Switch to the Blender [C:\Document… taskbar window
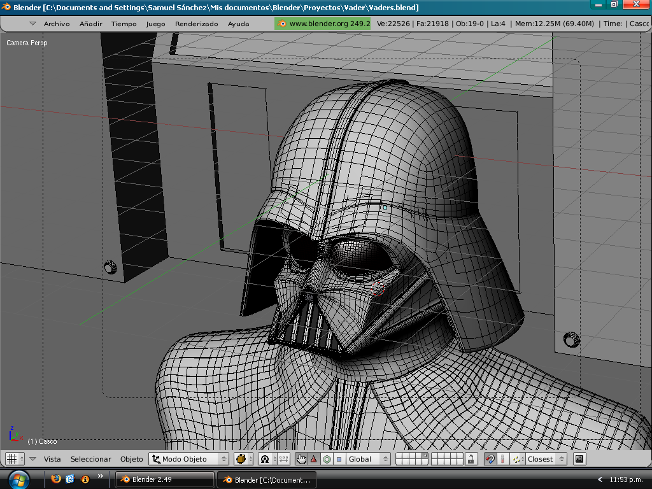This screenshot has width=652, height=489. coord(267,479)
